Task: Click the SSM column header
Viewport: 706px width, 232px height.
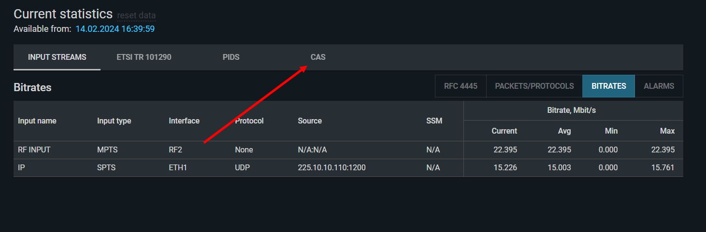Action: (434, 121)
